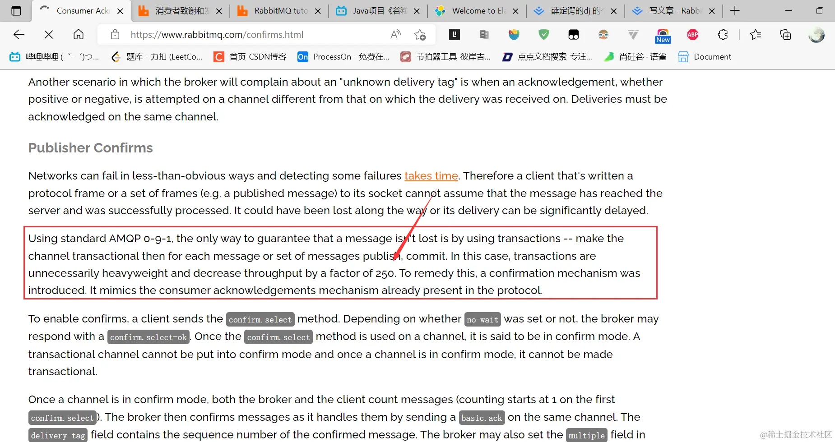View site information lock icon
The width and height of the screenshot is (835, 442).
(115, 35)
